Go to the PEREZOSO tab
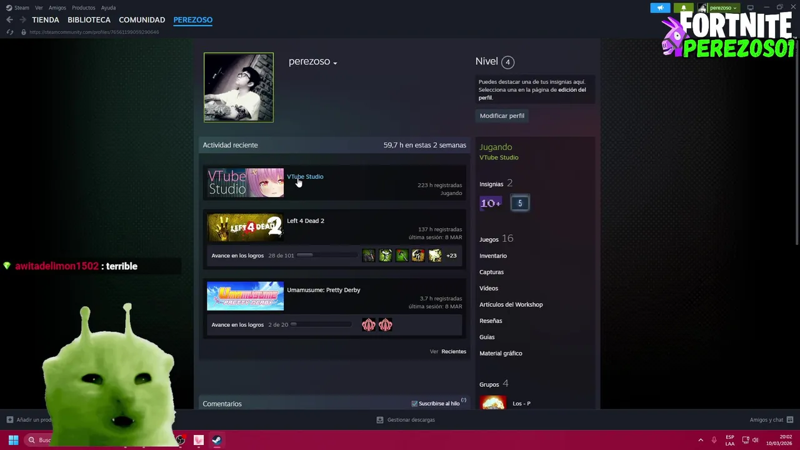The image size is (800, 450). point(193,20)
